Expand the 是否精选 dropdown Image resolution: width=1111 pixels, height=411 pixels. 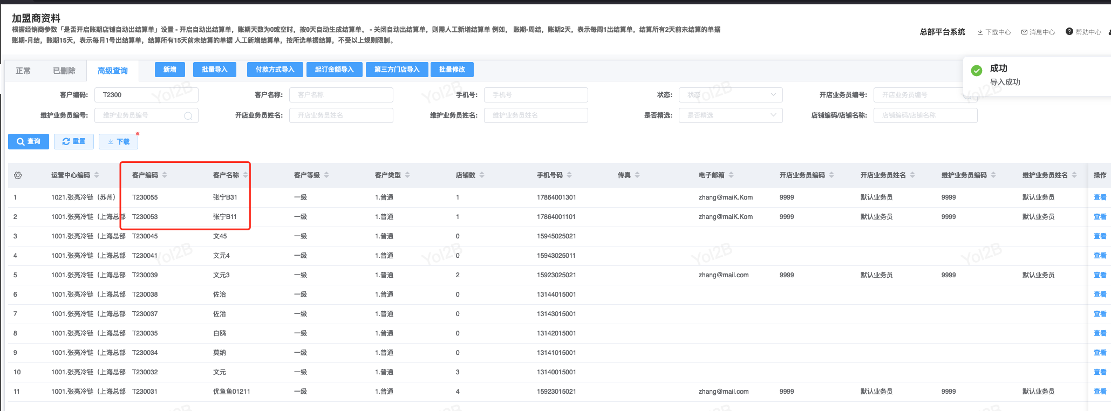pos(731,115)
